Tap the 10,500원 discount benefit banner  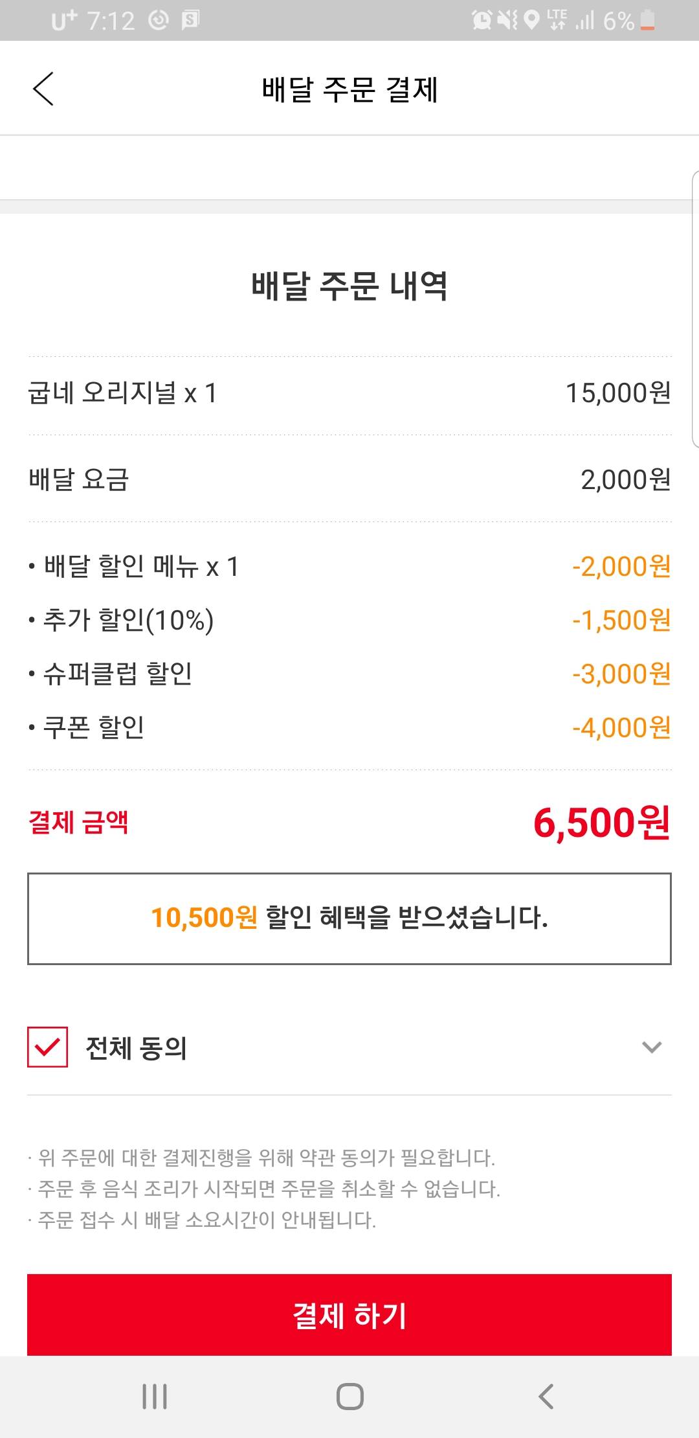(349, 919)
